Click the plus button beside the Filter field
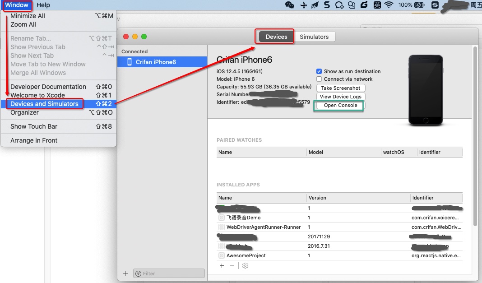 [x=125, y=274]
